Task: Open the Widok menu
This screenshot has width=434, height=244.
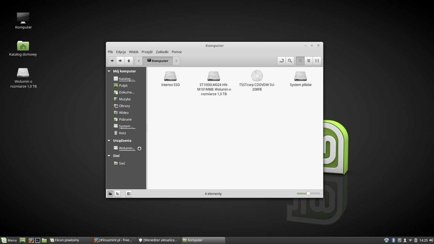Action: click(x=134, y=52)
